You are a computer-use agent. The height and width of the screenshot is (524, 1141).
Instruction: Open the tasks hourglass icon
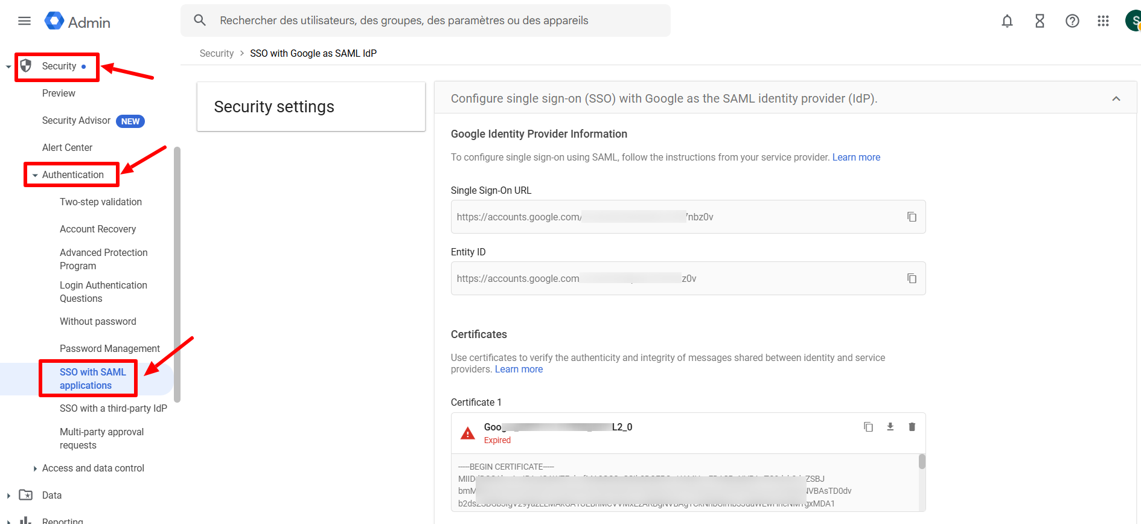tap(1040, 21)
